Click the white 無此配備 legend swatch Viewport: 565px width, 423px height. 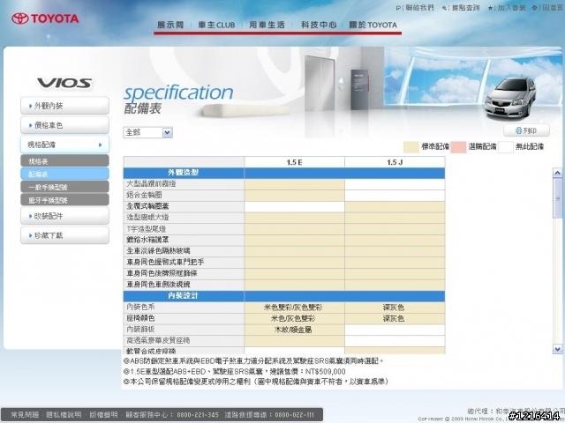506,147
